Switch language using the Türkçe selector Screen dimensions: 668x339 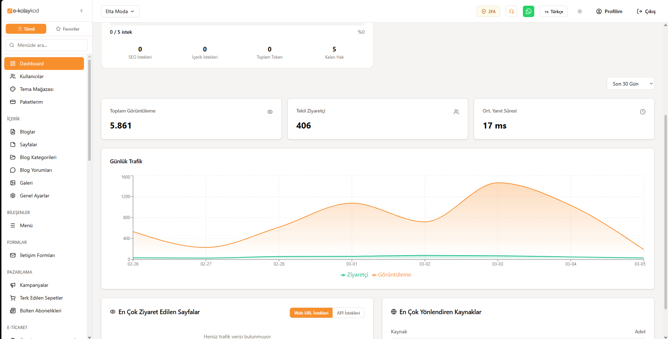tap(553, 11)
